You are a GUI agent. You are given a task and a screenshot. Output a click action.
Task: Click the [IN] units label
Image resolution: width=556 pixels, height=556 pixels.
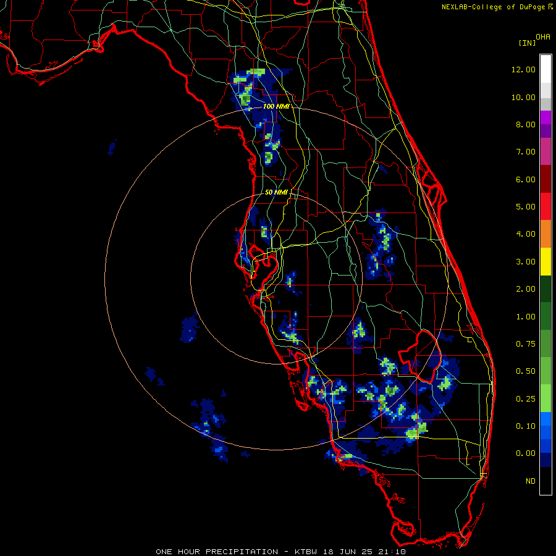tap(527, 43)
